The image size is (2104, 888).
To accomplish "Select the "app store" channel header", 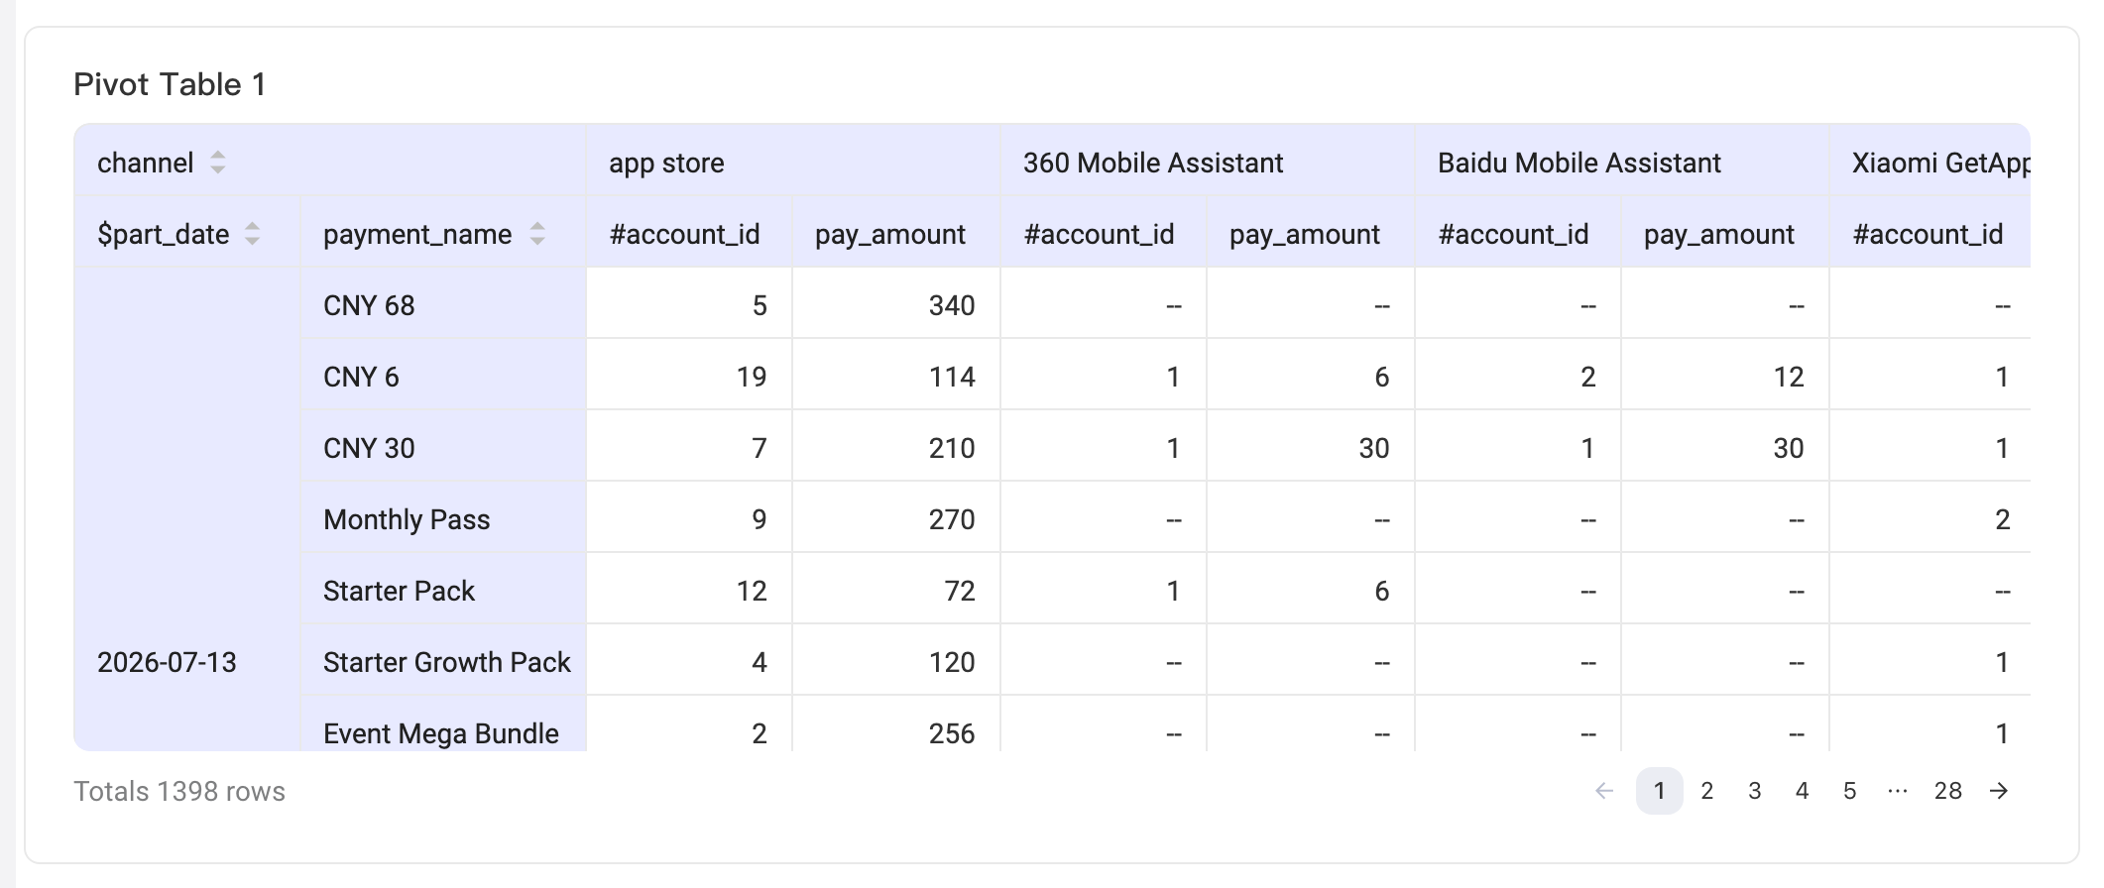I will click(x=666, y=163).
